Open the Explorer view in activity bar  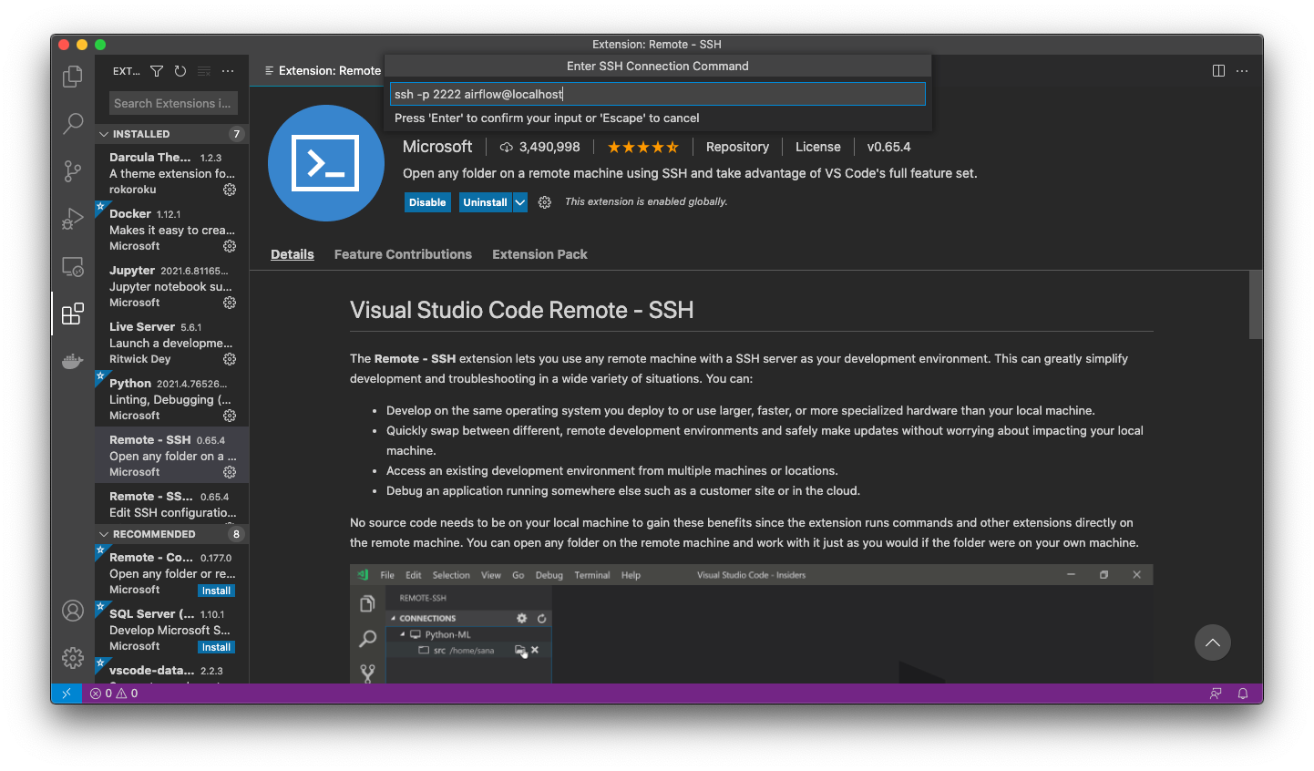(x=73, y=77)
